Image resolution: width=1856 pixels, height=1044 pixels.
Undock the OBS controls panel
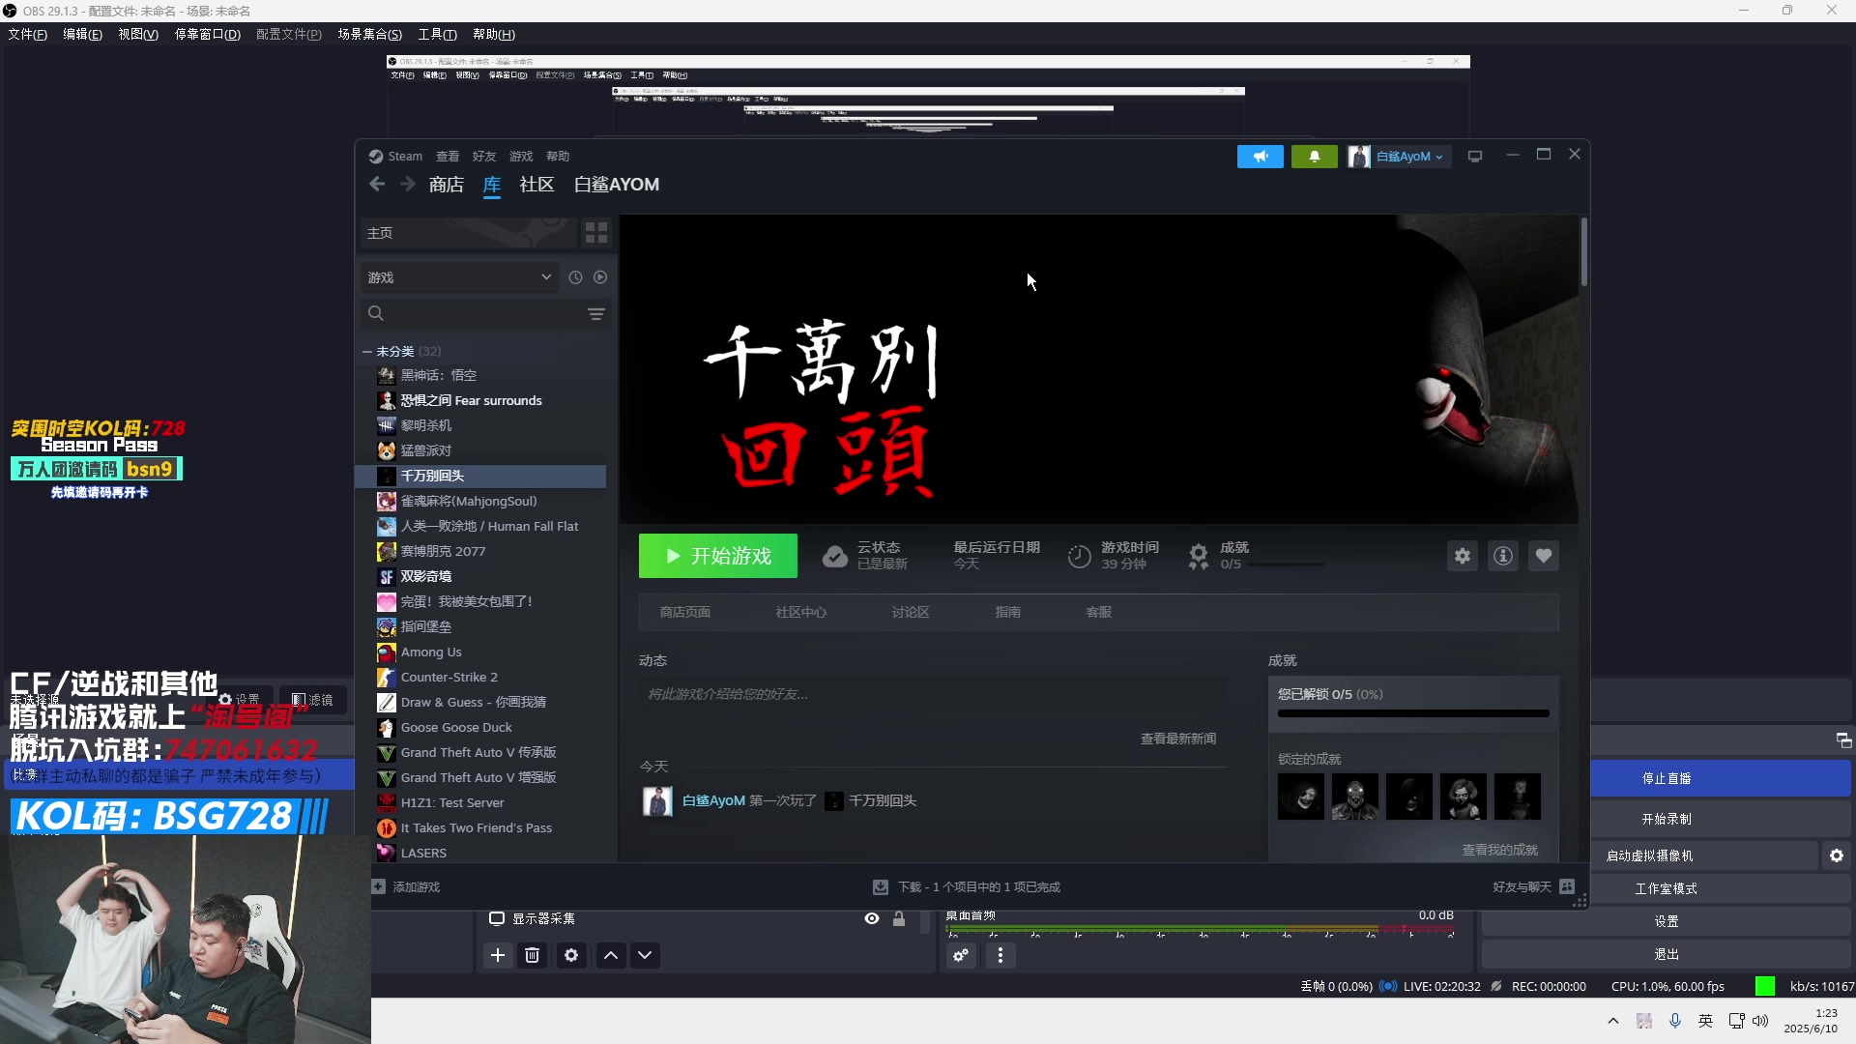[1843, 740]
